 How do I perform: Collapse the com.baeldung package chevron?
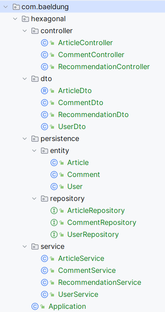tap(6, 7)
